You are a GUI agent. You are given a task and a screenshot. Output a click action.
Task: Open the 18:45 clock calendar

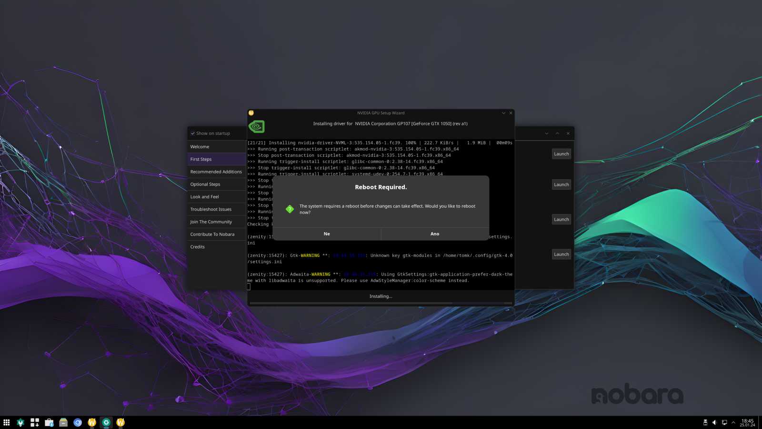tap(747, 423)
